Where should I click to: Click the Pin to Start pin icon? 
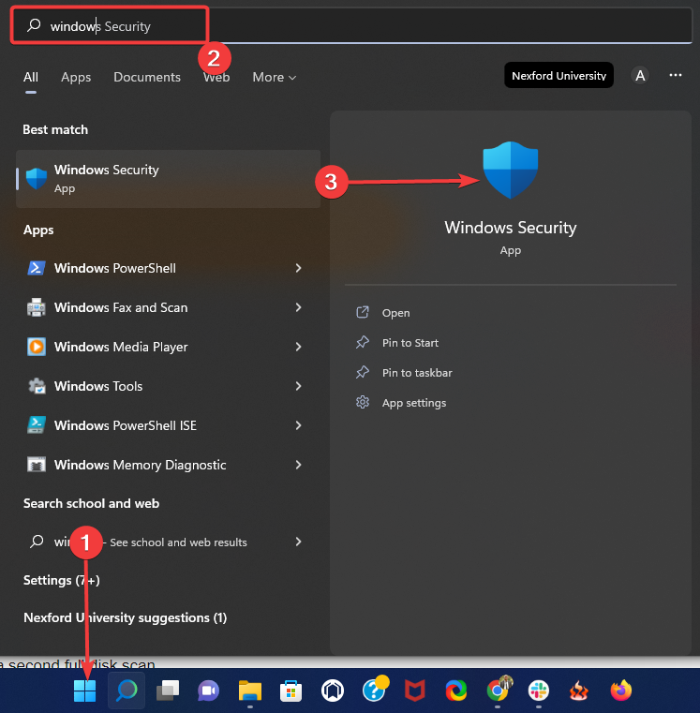coord(363,342)
